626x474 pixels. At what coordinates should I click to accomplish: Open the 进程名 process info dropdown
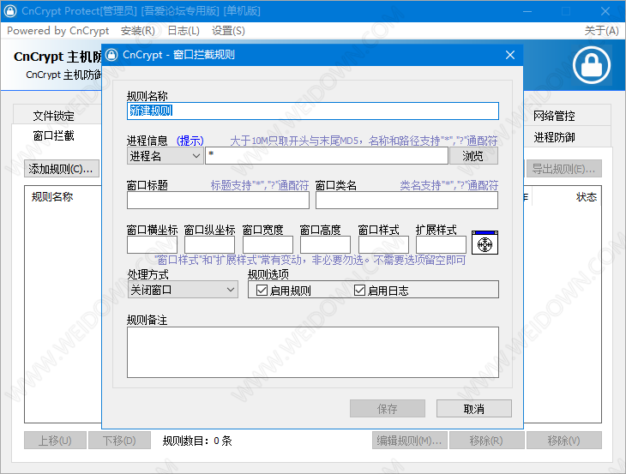pyautogui.click(x=165, y=156)
